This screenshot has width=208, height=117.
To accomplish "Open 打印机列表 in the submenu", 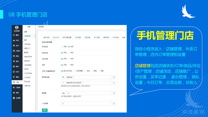I will 28,73.
